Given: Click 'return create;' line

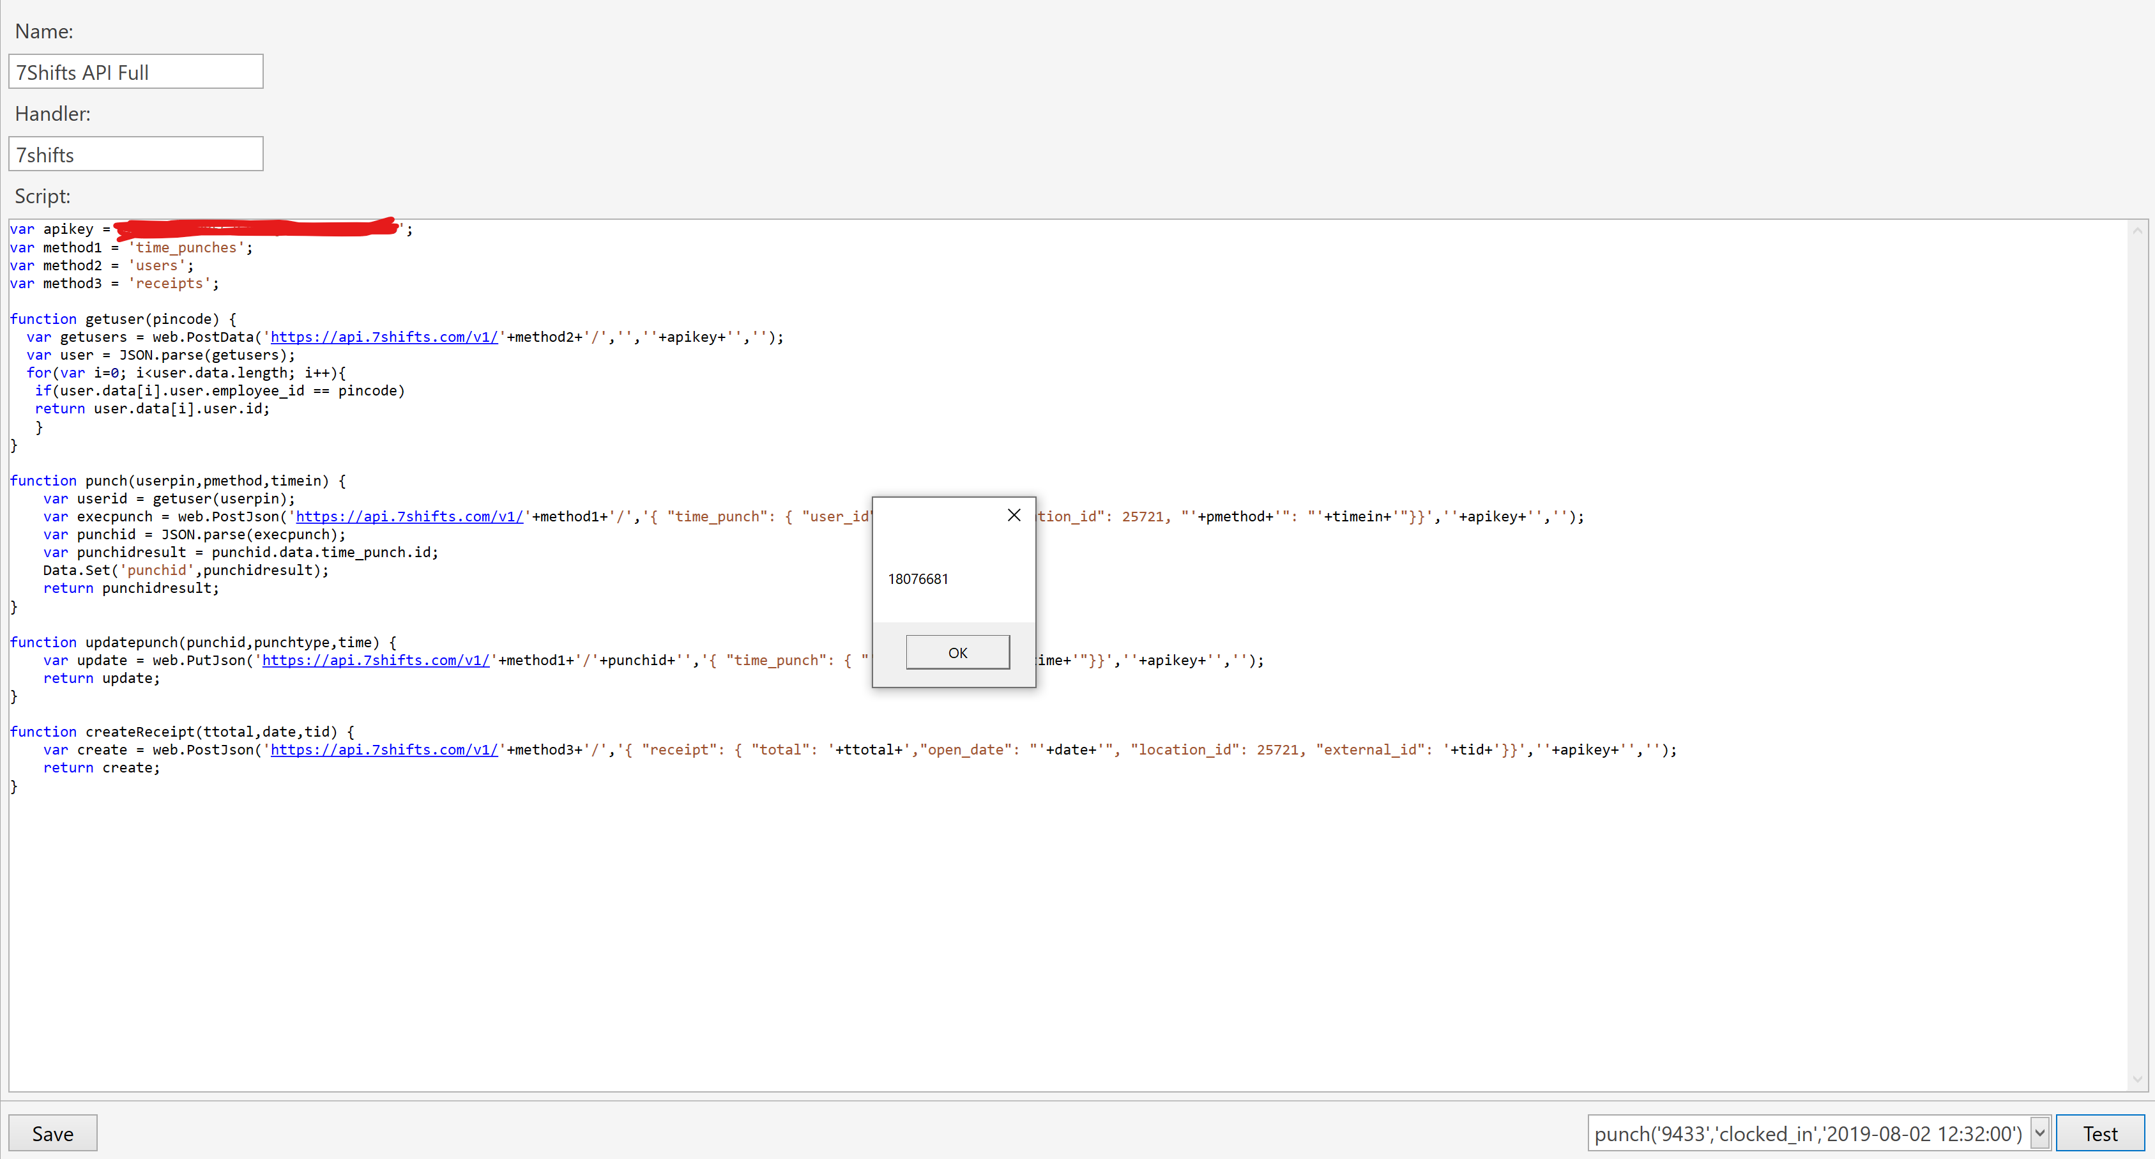Looking at the screenshot, I should pos(101,767).
